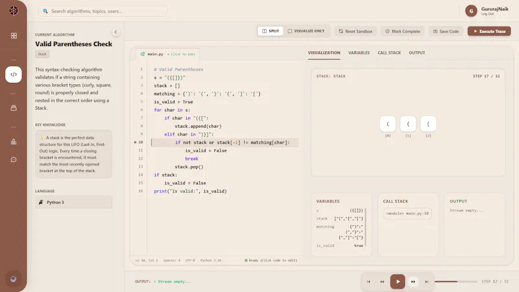Viewport: 519px width, 292px height.
Task: Jump to first step of playback
Action: click(x=368, y=282)
